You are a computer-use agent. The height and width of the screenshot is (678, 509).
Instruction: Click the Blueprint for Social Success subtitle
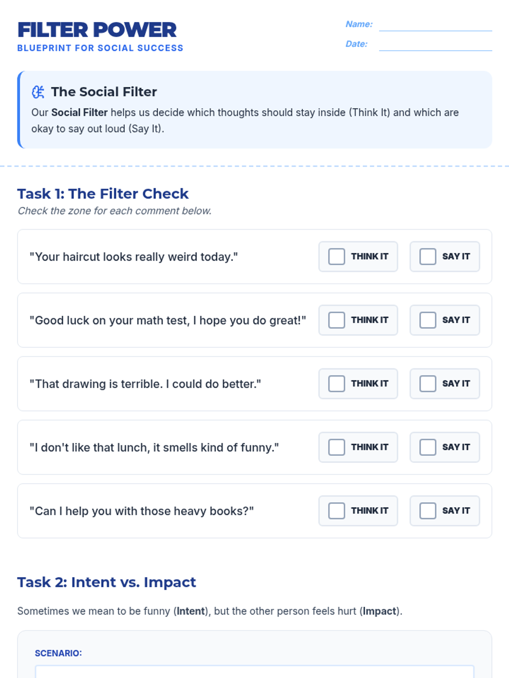tap(101, 48)
